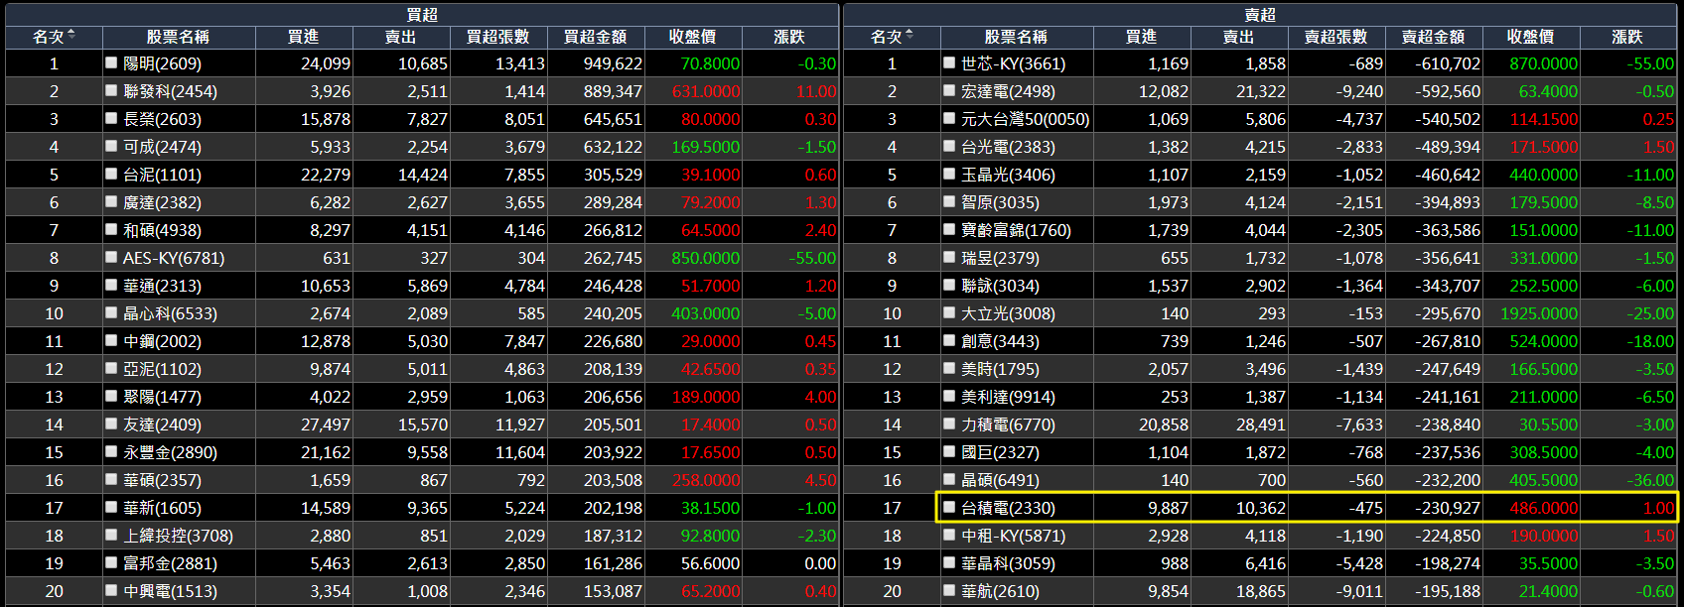Sort by 名次 arrows in the 買超 table
Screen dimensions: 1684x607
(71, 36)
